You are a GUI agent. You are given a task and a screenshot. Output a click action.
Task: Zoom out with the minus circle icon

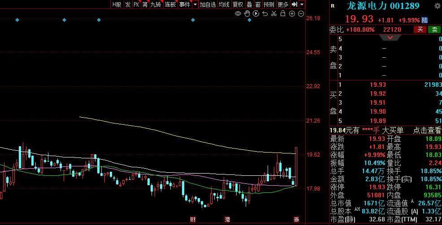(301, 13)
